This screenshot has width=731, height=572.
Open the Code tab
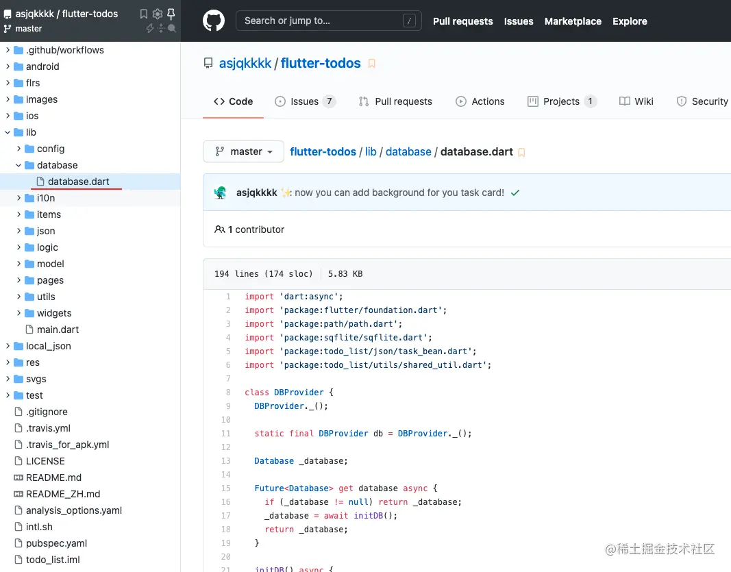(x=233, y=101)
